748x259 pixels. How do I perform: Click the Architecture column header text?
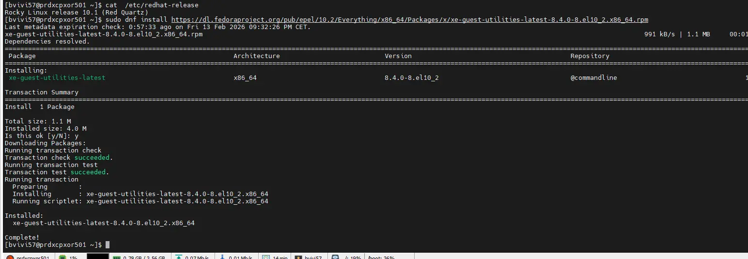[x=256, y=56]
